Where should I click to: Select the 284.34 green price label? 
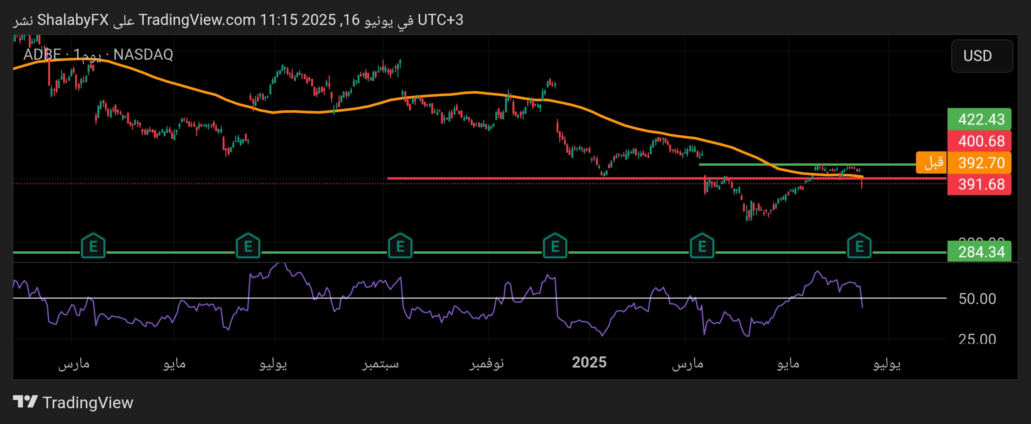click(979, 252)
